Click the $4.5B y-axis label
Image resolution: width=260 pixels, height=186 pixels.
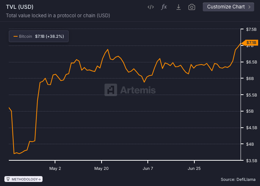click(251, 128)
